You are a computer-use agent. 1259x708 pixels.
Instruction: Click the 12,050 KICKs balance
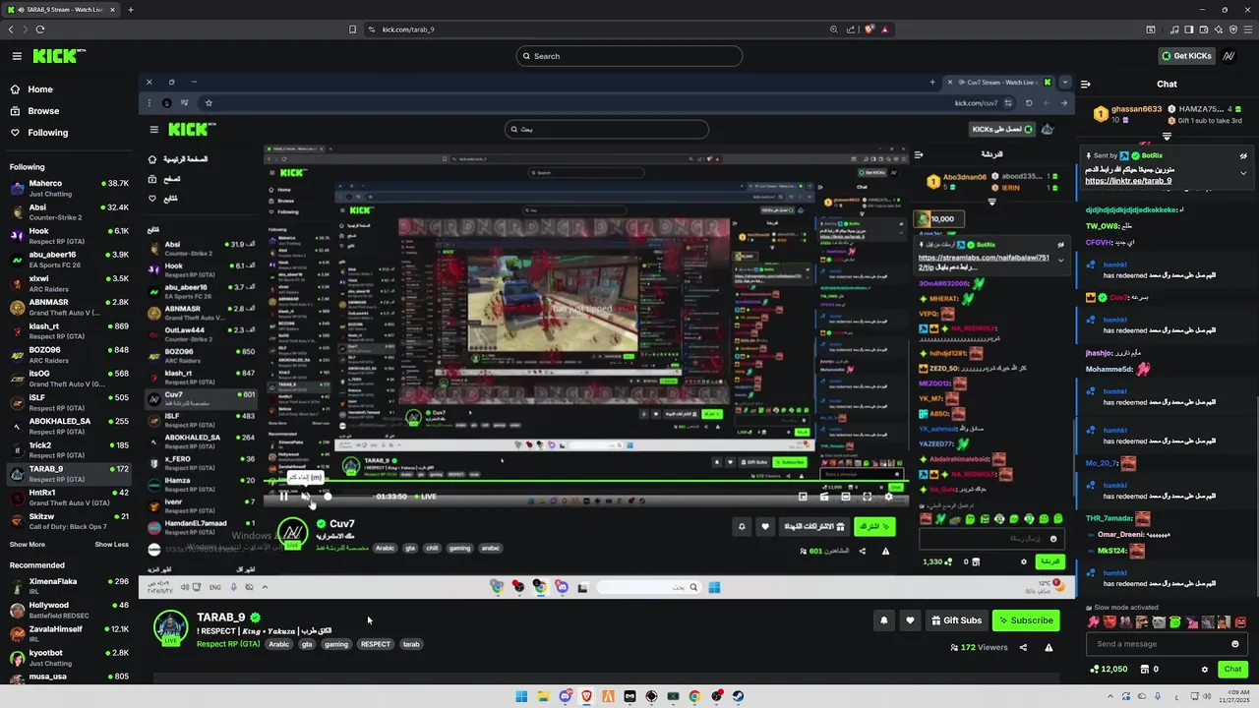pos(1109,670)
